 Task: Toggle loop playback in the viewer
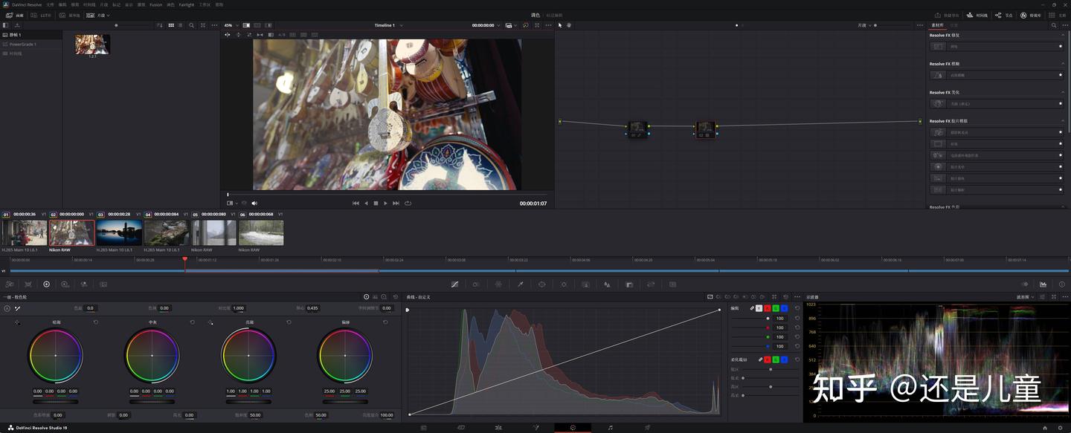coord(408,203)
